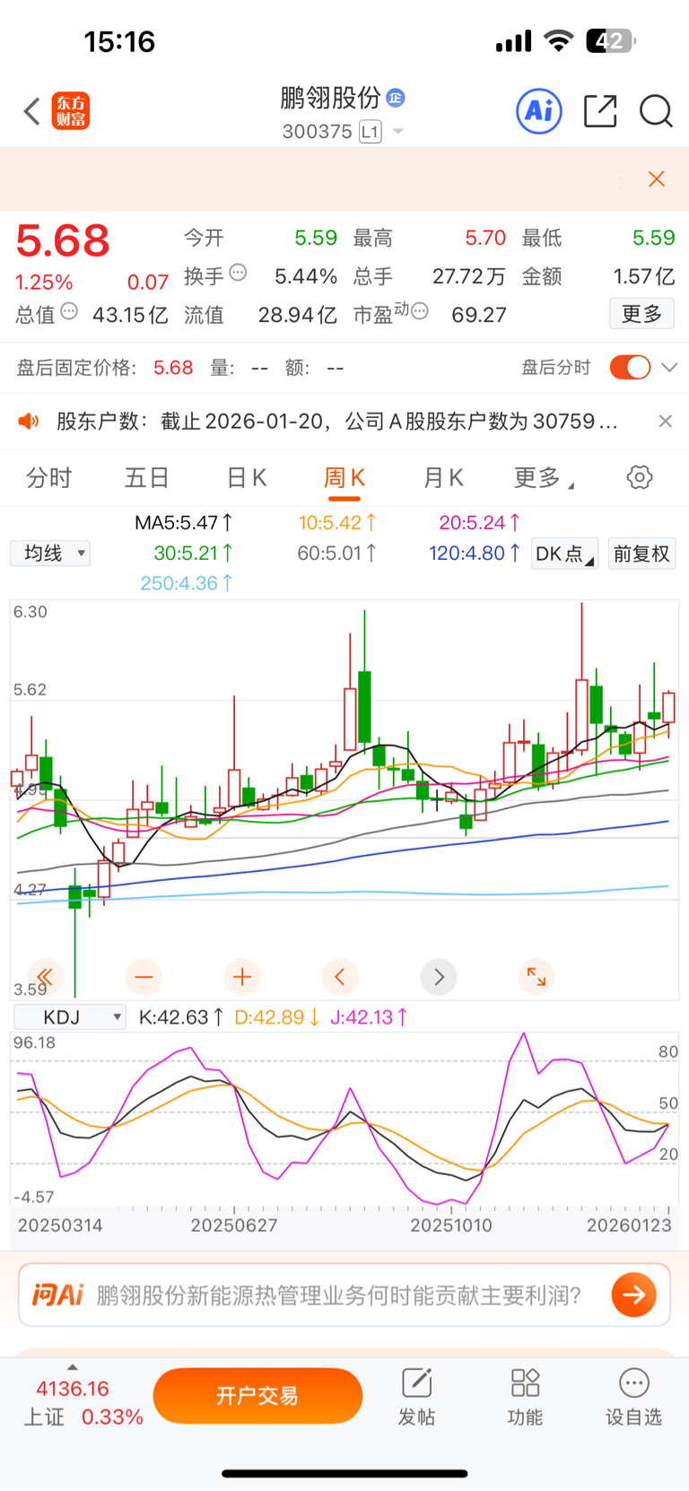The height and width of the screenshot is (1491, 689).
Task: Open the Ai assistant circle icon
Action: (x=539, y=111)
